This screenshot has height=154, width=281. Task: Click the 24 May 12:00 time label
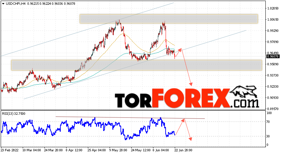tap(141, 150)
